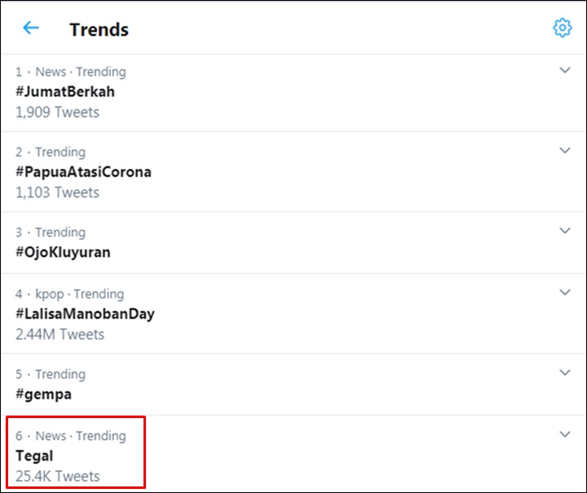This screenshot has width=587, height=493.
Task: Open the #PapuaAtasiCorona hashtag
Action: pos(83,172)
